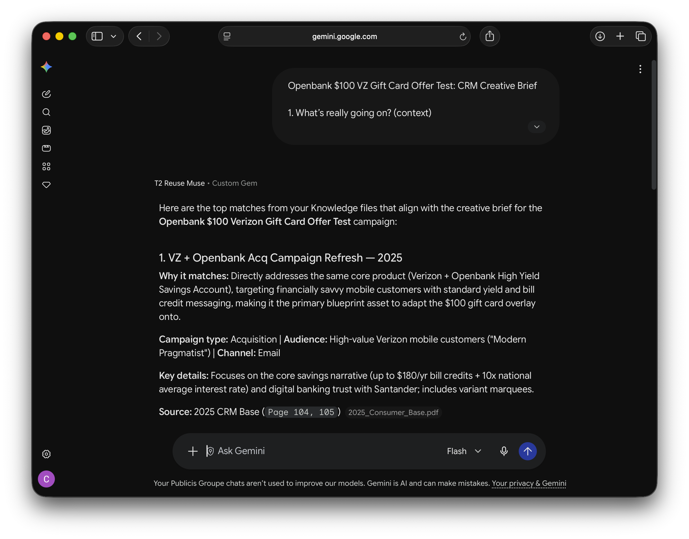The image size is (689, 539).
Task: Send prompt with the blue arrow button
Action: click(x=527, y=451)
